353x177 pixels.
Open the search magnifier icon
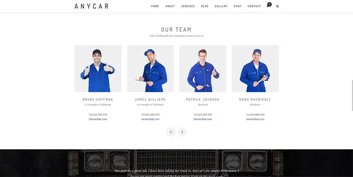point(278,6)
